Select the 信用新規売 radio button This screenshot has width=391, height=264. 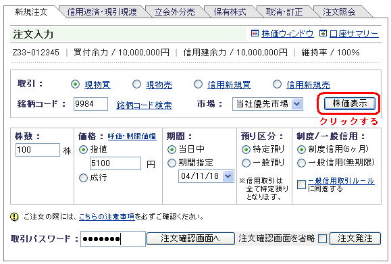pos(277,84)
